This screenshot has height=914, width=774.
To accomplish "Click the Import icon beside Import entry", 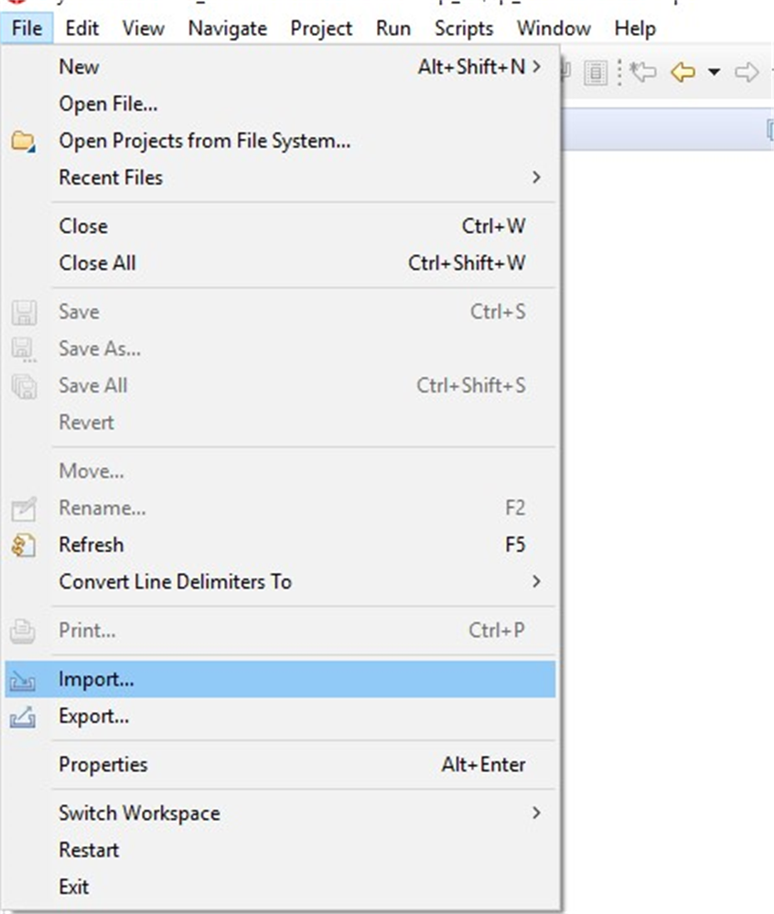I will [24, 679].
